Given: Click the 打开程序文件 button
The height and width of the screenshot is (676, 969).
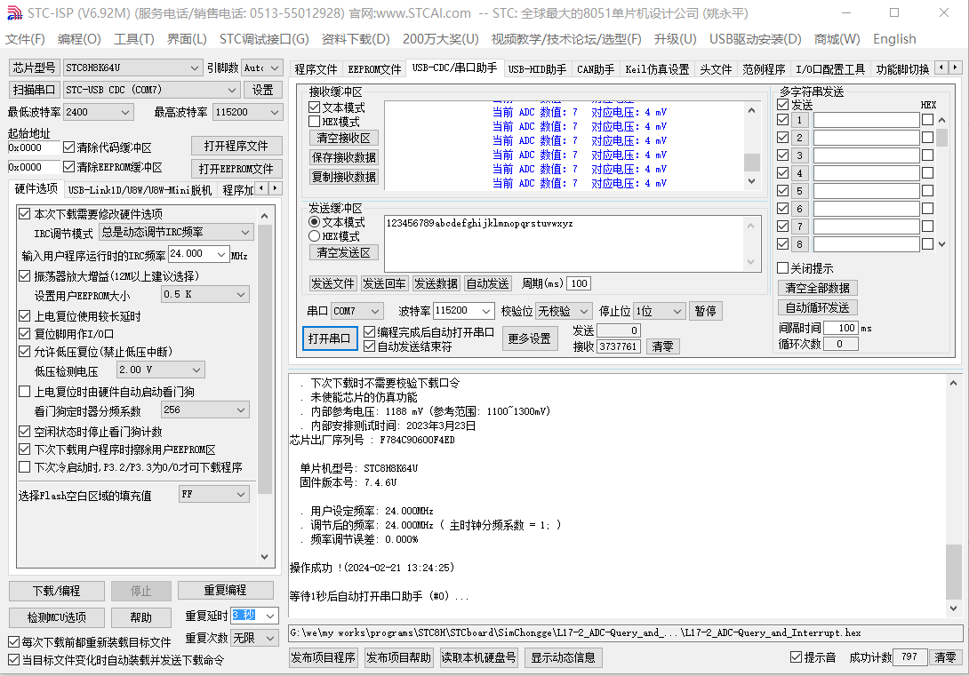Looking at the screenshot, I should pyautogui.click(x=236, y=146).
